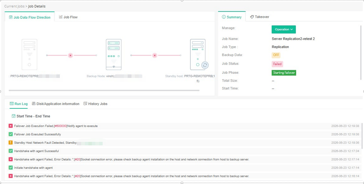
Task: Click the horizontal scrollbar under the flow diagram
Action: pos(104,90)
